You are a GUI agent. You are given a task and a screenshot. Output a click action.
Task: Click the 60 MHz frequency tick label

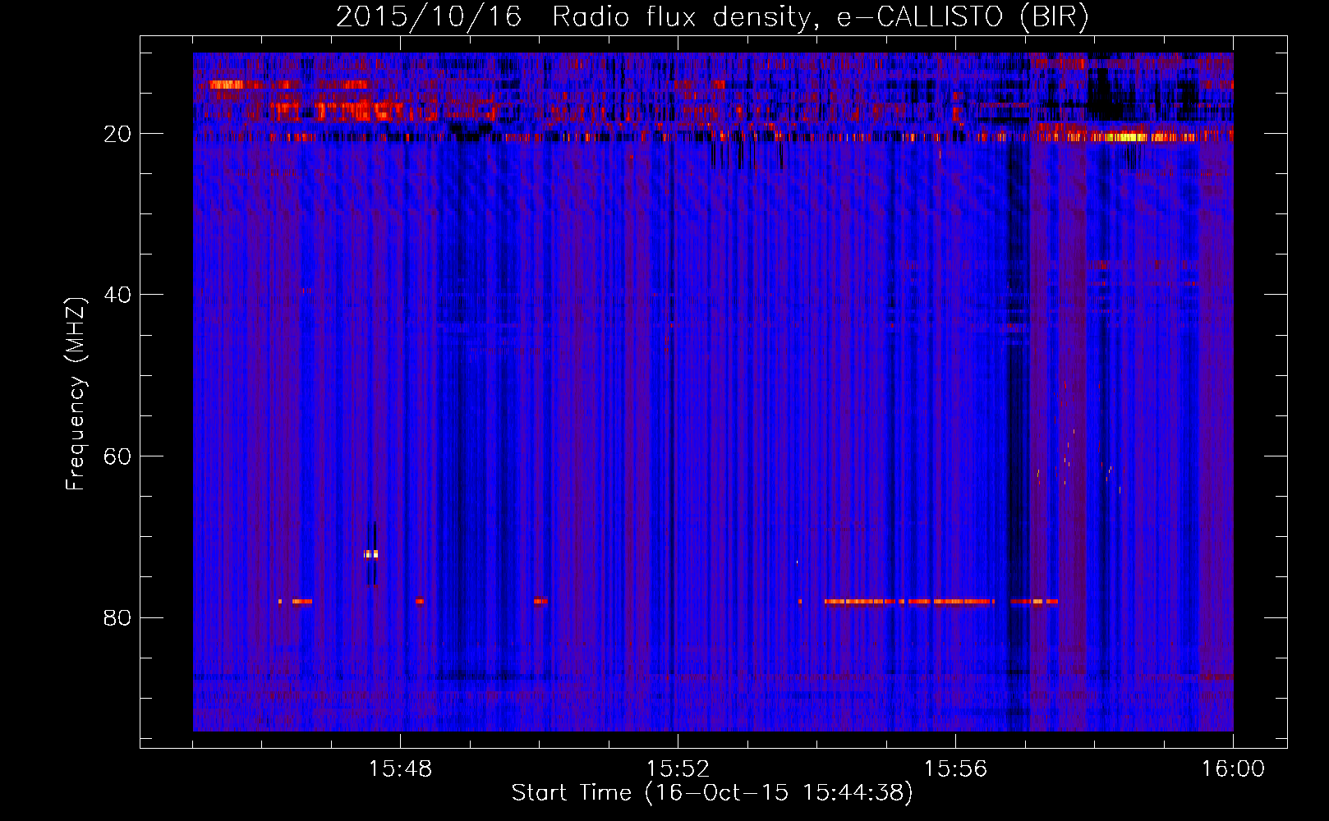point(117,456)
